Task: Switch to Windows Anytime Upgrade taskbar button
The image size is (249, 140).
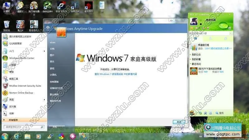Action: coord(84,136)
